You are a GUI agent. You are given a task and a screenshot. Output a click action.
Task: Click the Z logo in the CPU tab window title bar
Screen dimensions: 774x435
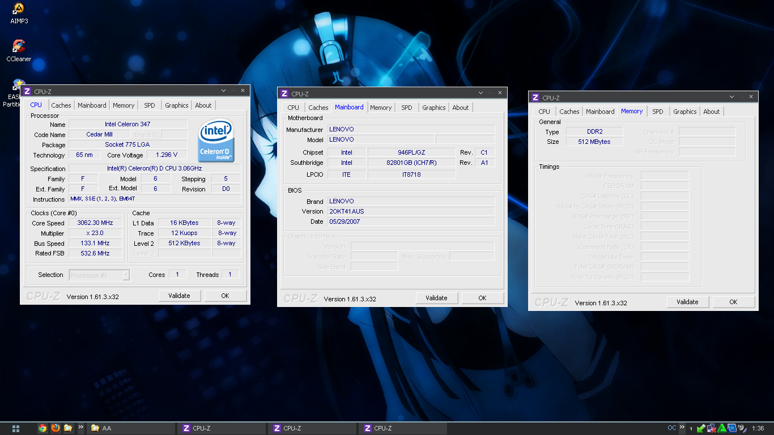(x=27, y=91)
